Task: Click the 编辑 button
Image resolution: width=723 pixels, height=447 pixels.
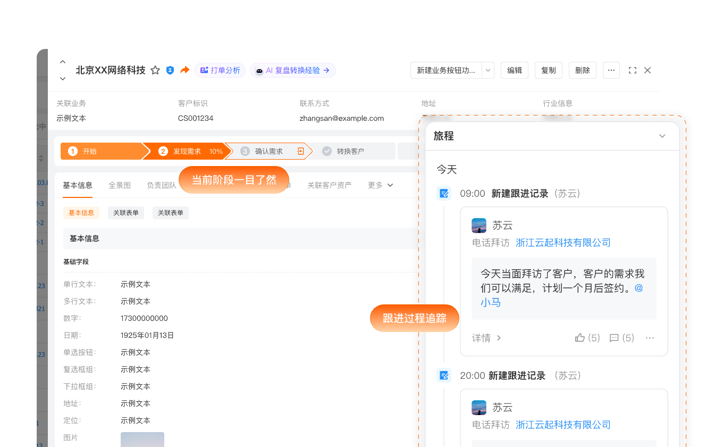Action: click(x=515, y=70)
